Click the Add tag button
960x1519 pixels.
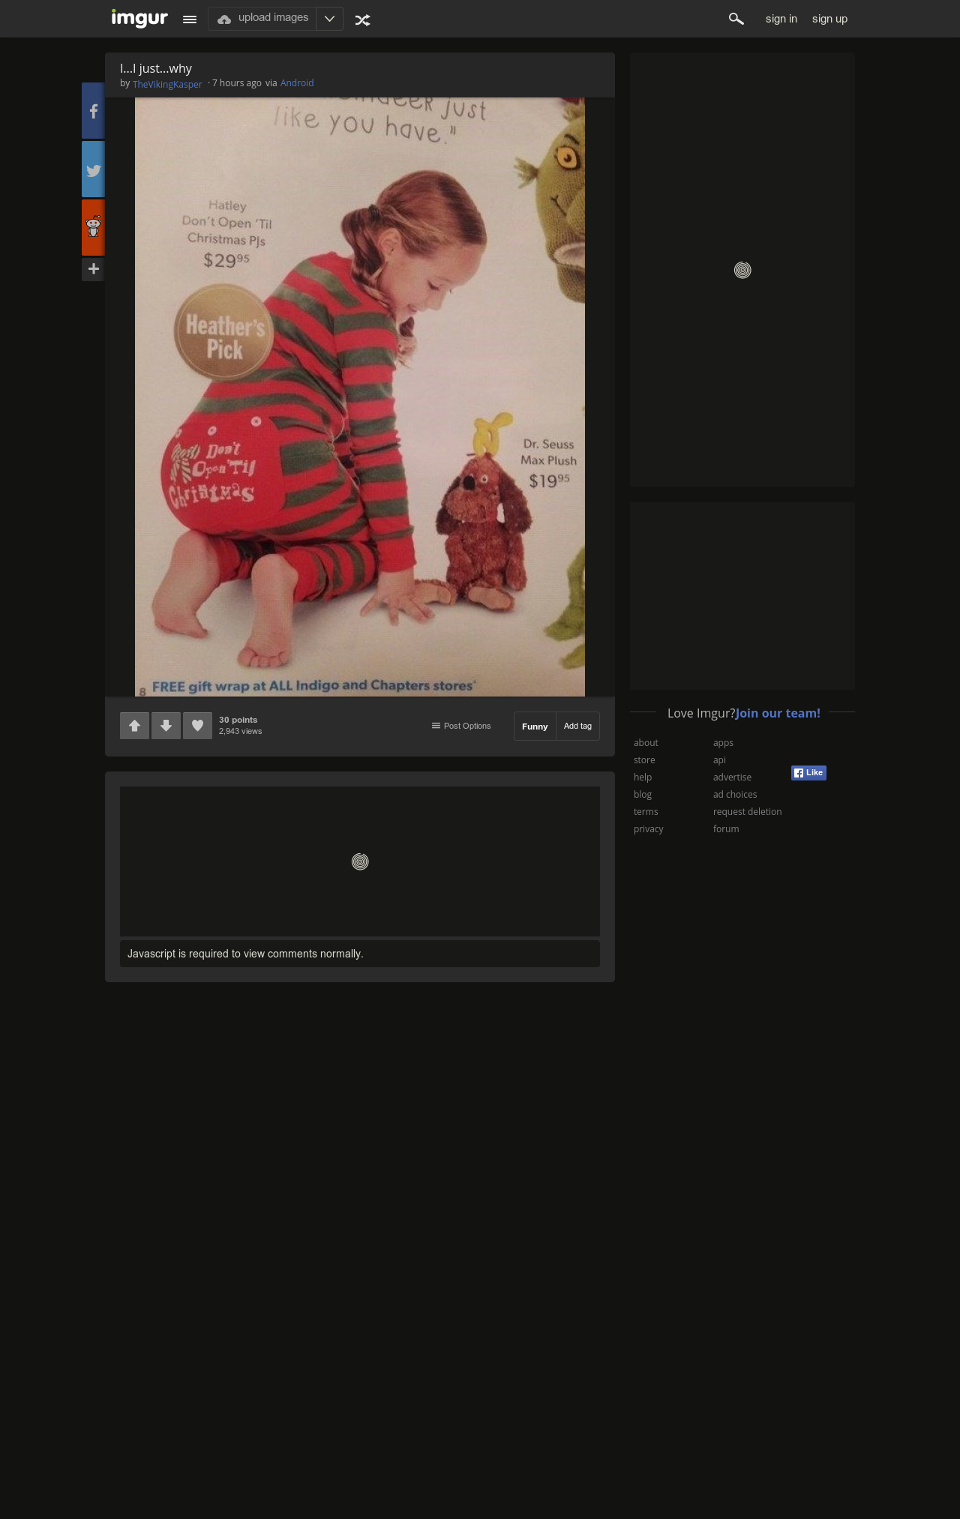click(x=577, y=727)
